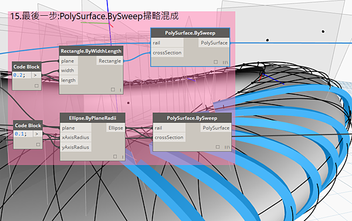Select crossSection input of top PolySurface.BySweep
Viewport: 352px width, 221px height.
167,53
